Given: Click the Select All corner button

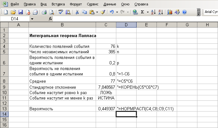Looking at the screenshot, I should pos(4,25).
